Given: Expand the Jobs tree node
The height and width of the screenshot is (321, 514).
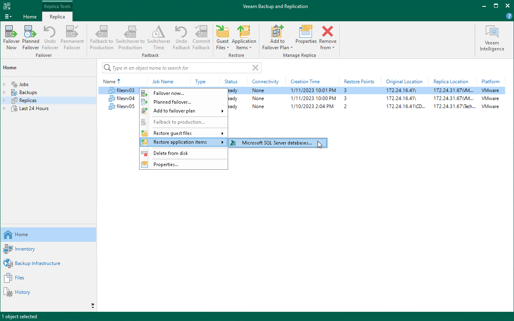Looking at the screenshot, I should [x=5, y=84].
